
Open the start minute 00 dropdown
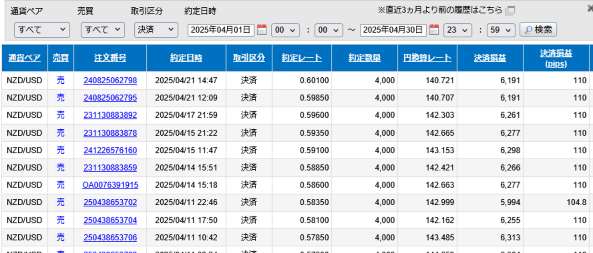click(x=330, y=30)
